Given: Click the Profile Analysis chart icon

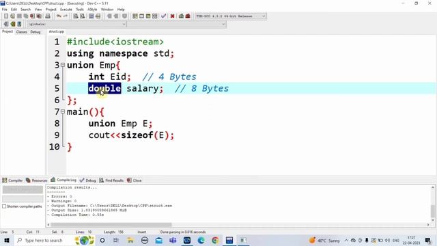Looking at the screenshot, I should click(181, 16).
